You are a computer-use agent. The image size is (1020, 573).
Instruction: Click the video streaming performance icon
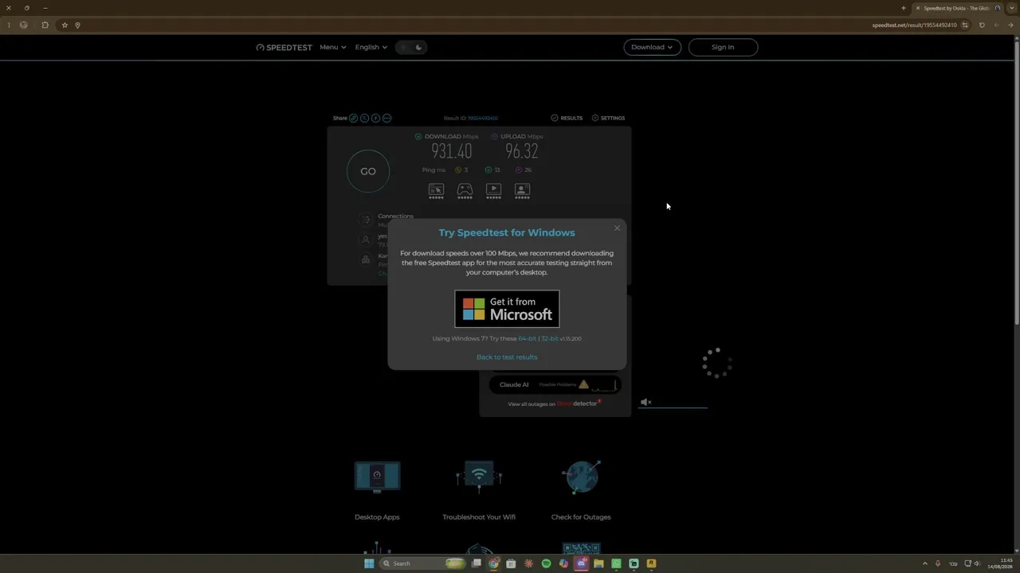(493, 189)
